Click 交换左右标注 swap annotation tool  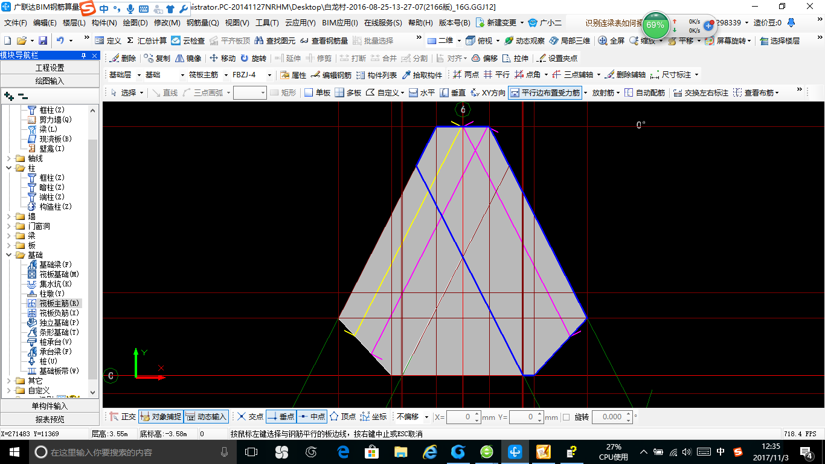coord(701,92)
